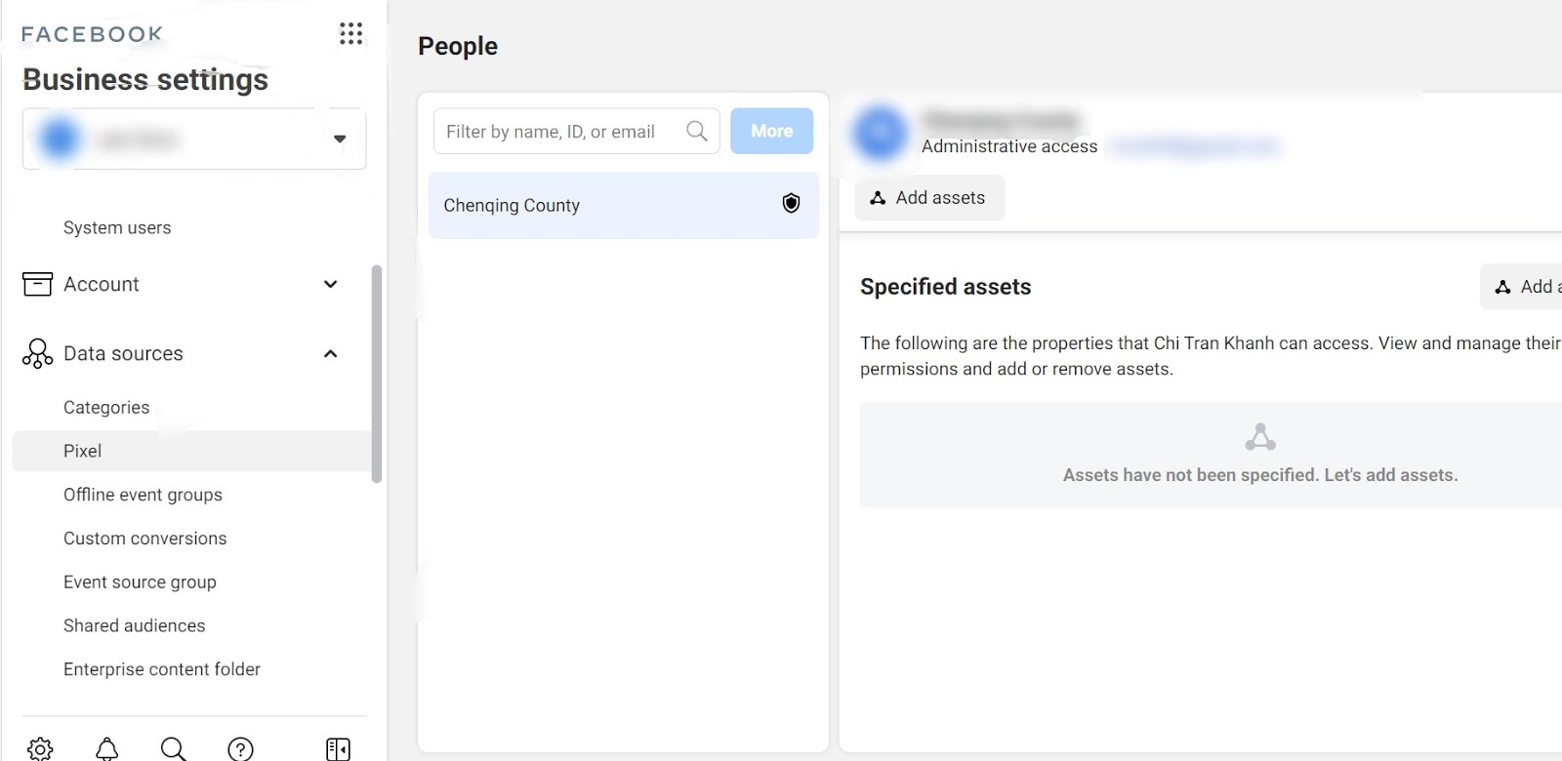Click the search icon in filter field
Screen dimensions: 1562x761
(696, 131)
